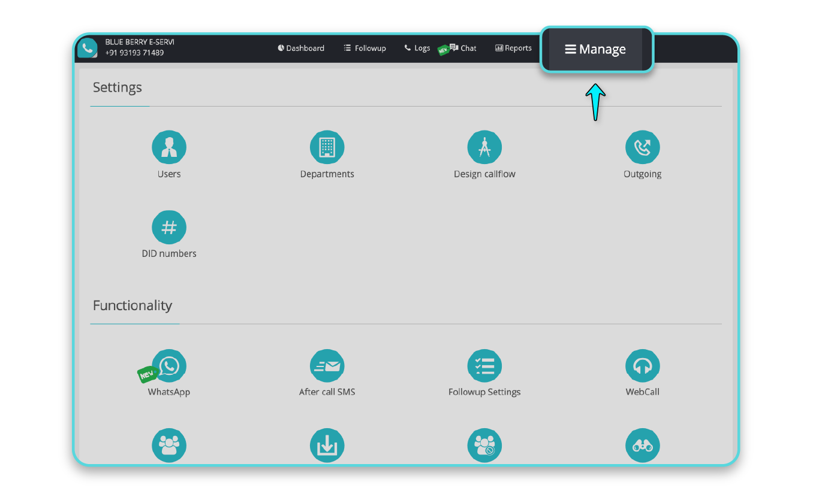
Task: Open the Followup Settings icon
Action: click(484, 365)
